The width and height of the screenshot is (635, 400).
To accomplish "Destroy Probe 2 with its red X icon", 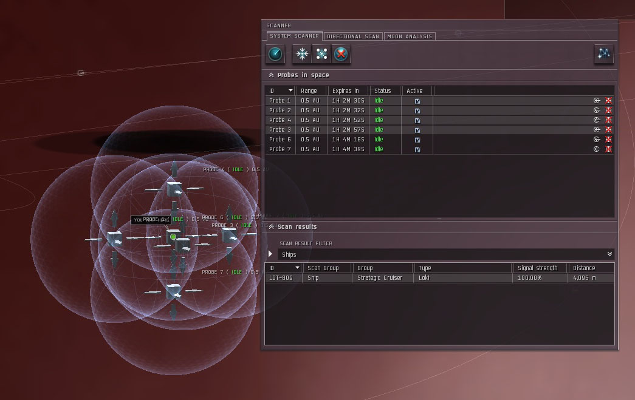I will click(x=608, y=110).
